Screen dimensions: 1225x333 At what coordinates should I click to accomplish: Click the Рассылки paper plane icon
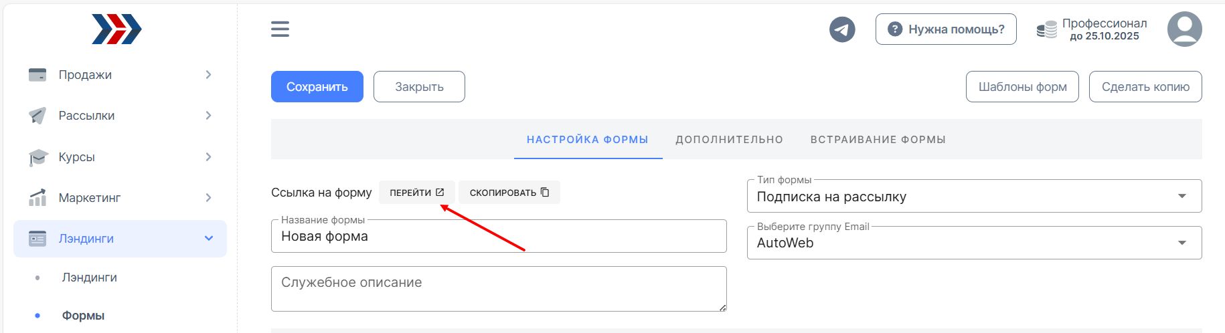click(x=37, y=116)
